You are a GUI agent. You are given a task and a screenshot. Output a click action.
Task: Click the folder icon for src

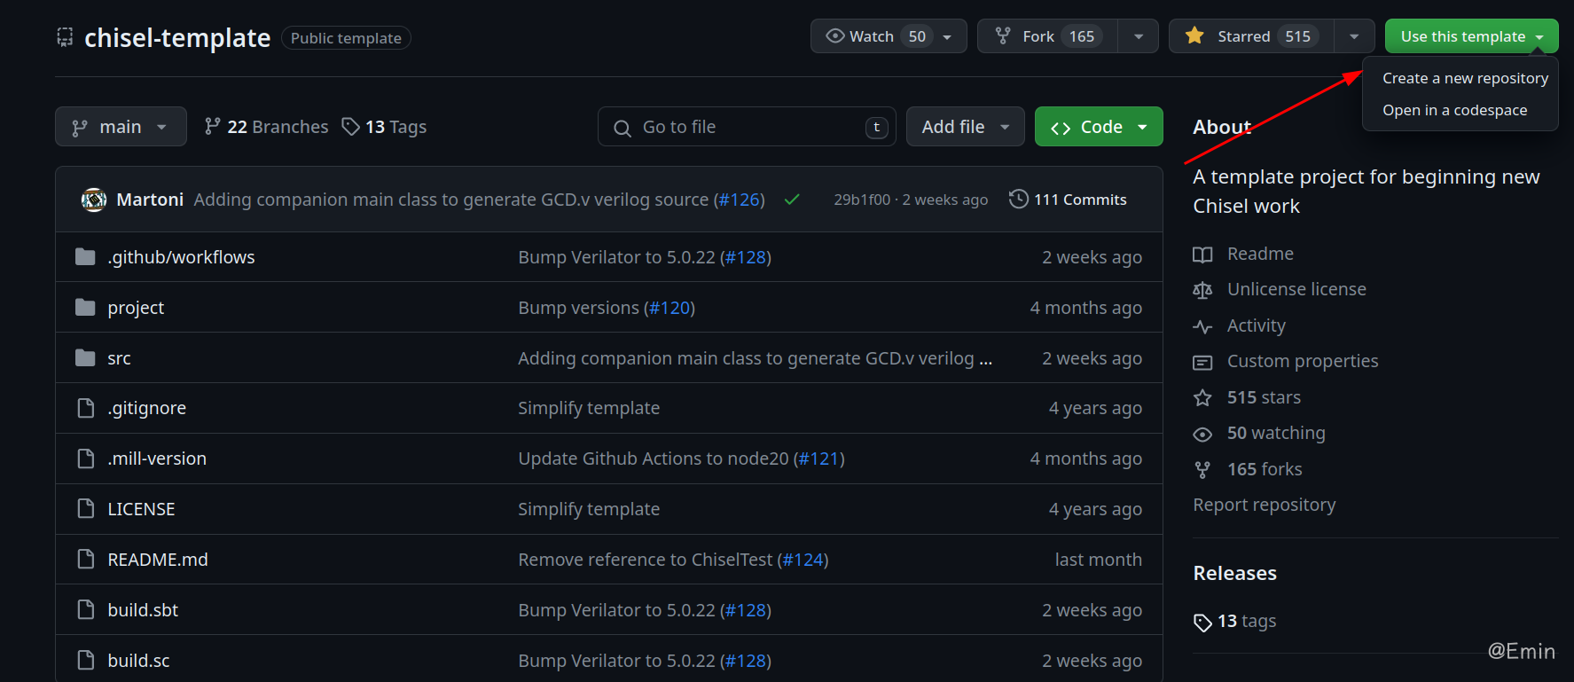coord(85,358)
